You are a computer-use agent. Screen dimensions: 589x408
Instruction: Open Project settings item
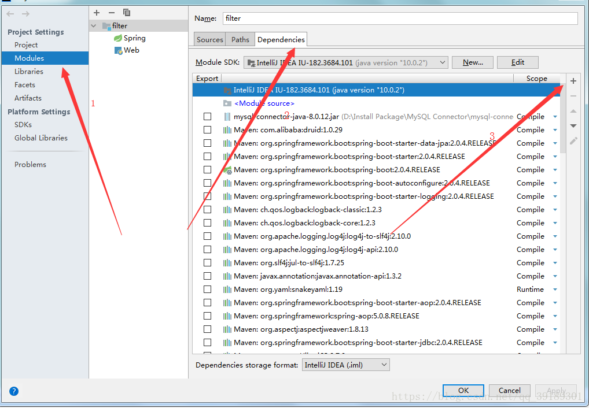[x=26, y=45]
